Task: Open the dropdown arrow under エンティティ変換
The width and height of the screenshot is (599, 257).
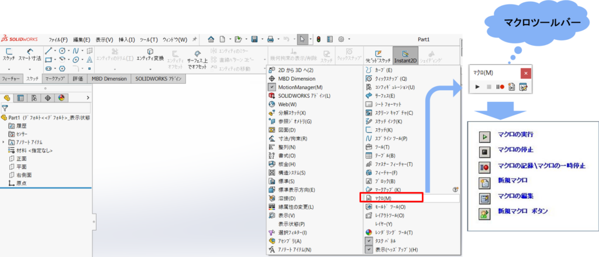Action: click(150, 69)
